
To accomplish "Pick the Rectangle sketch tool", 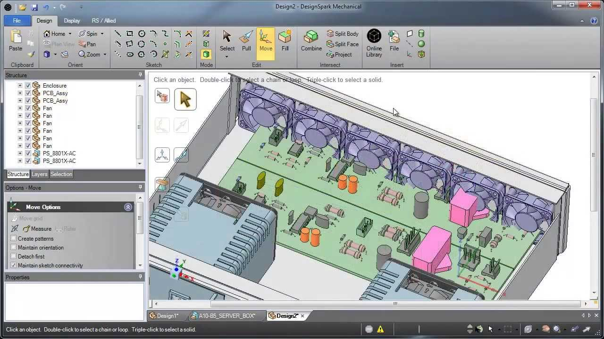I will click(129, 33).
